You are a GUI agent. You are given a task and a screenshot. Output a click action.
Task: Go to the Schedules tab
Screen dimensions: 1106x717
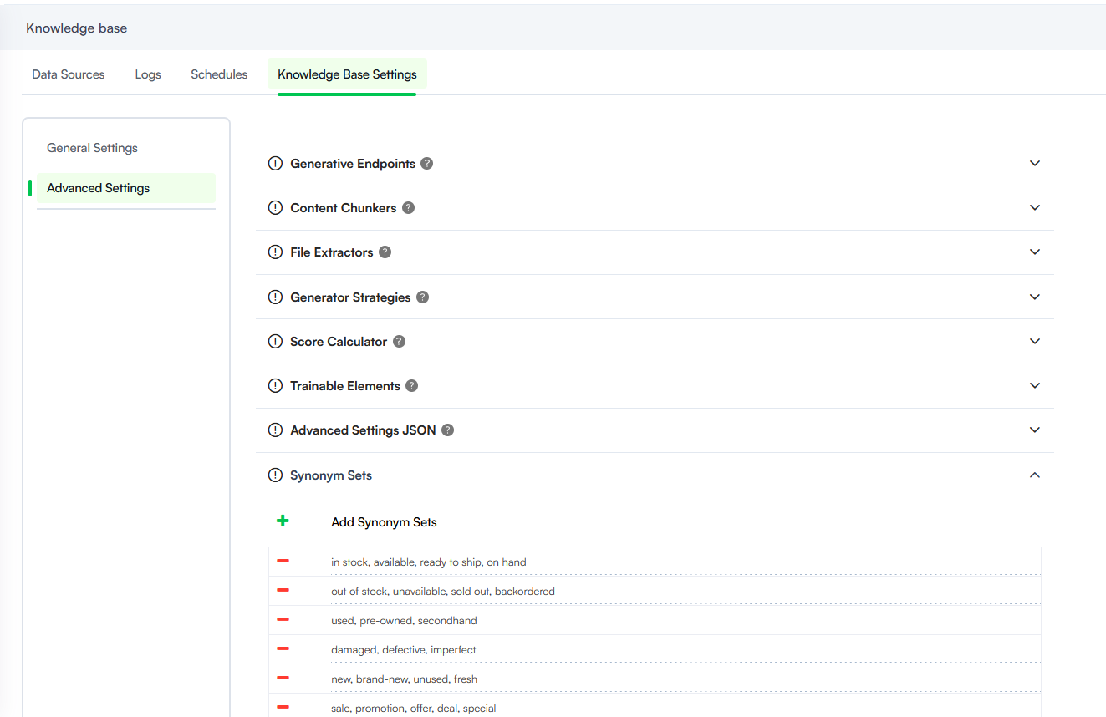point(219,74)
